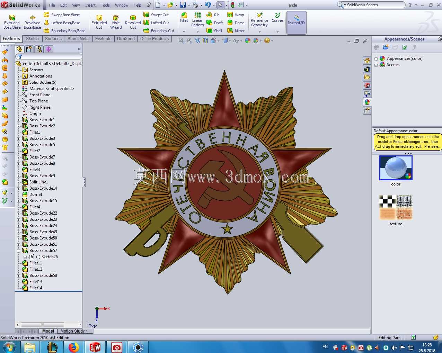The image size is (442, 353).
Task: Click the Zoom to Fit icon
Action: [182, 40]
